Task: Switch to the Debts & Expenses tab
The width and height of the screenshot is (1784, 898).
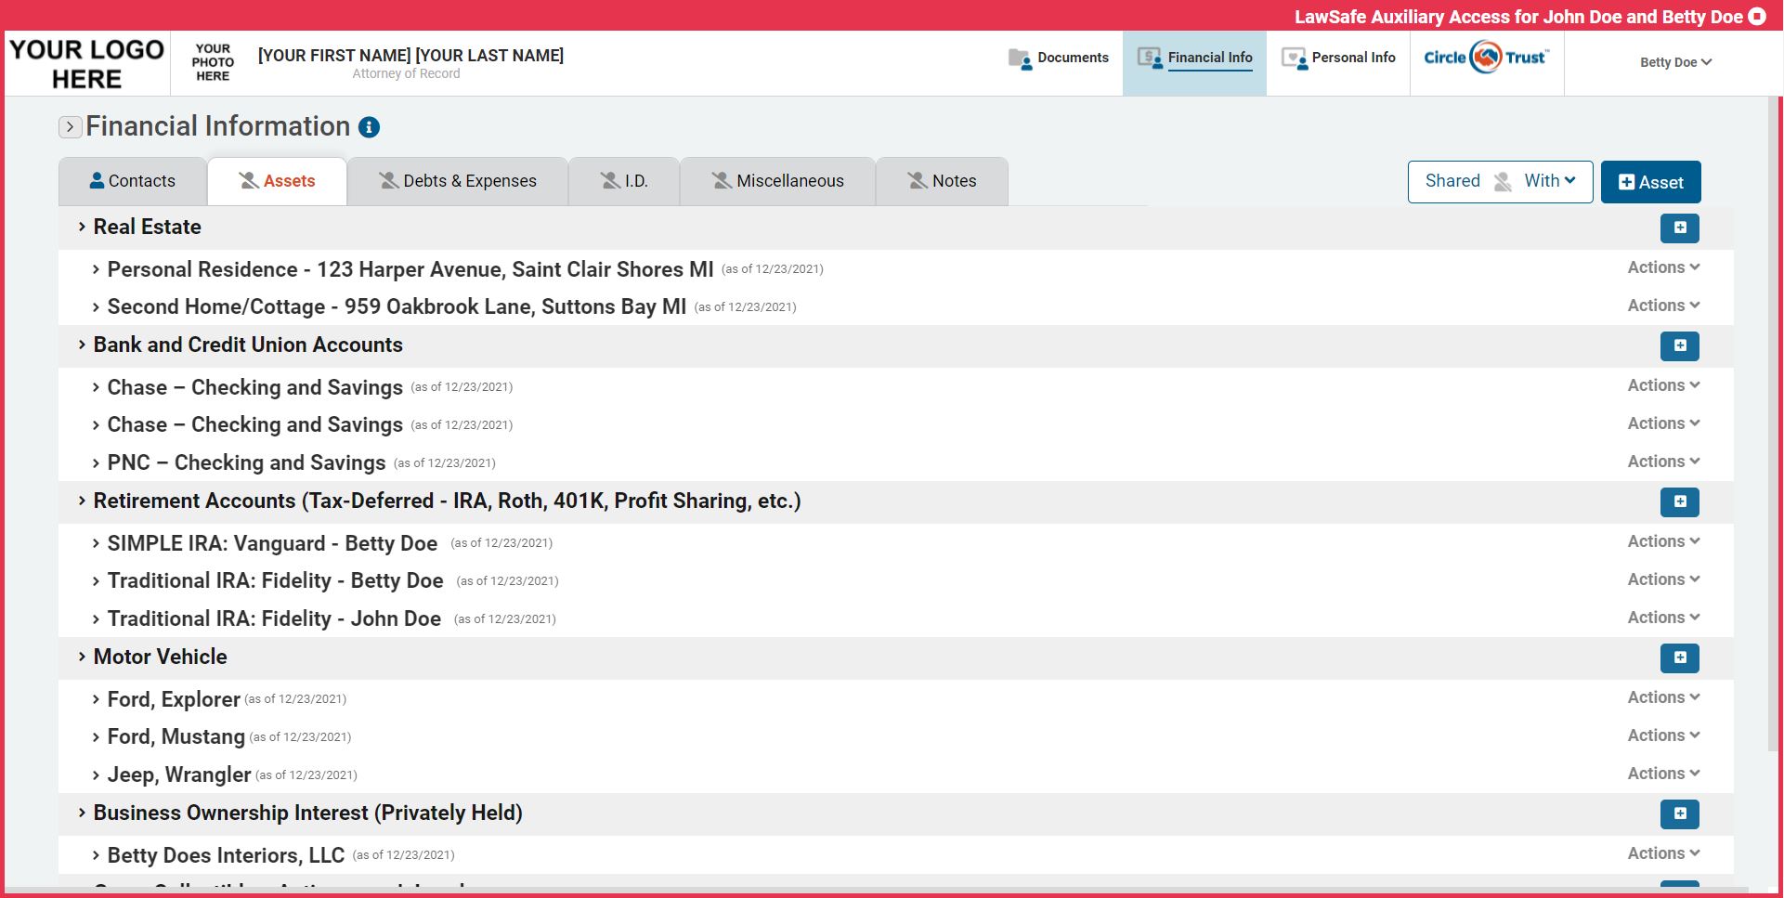Action: pos(457,180)
